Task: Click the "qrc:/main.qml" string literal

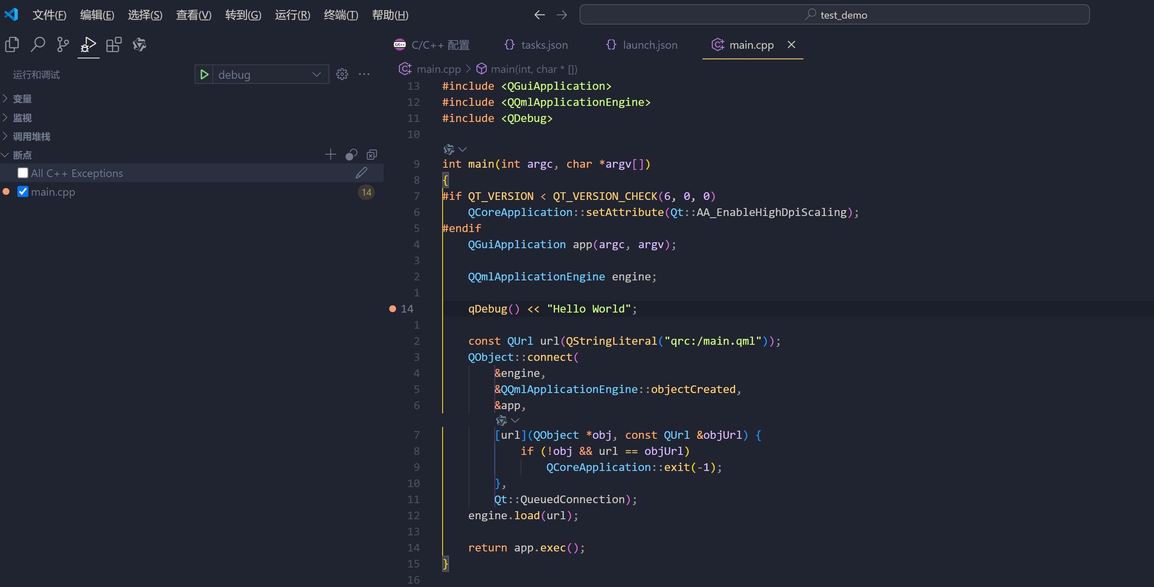Action: click(713, 341)
